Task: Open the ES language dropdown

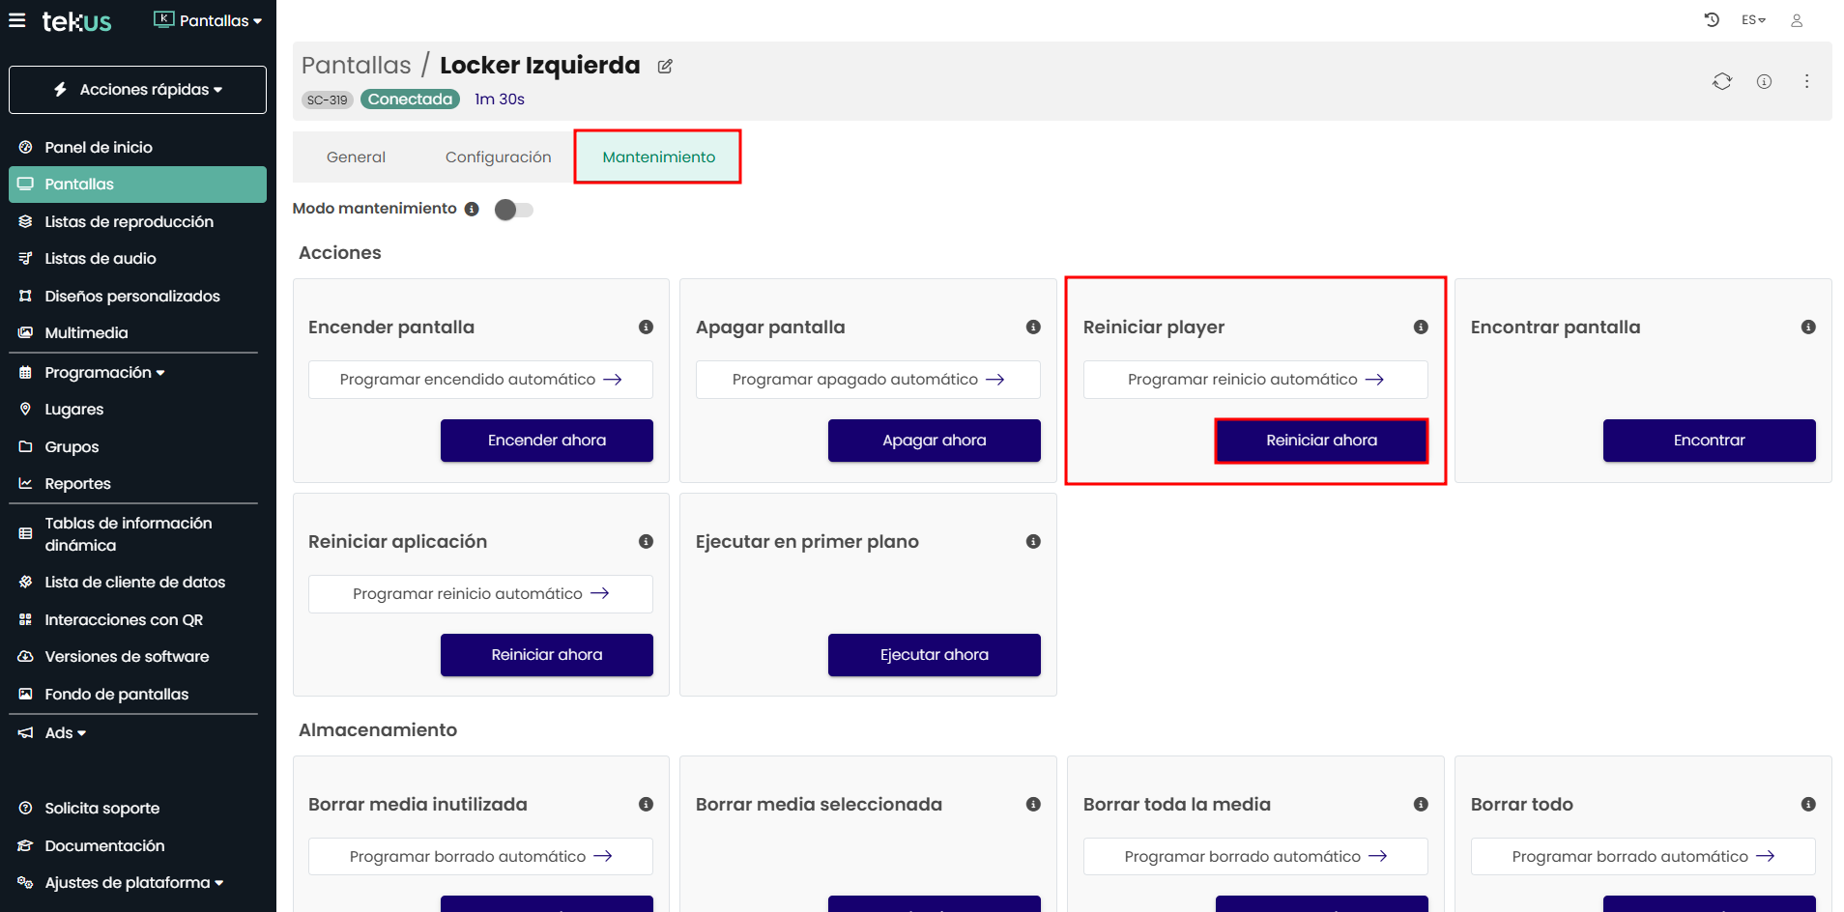Action: tap(1753, 20)
